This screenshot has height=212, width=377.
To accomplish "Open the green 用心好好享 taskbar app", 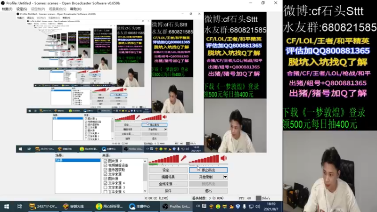I will click(109, 206).
